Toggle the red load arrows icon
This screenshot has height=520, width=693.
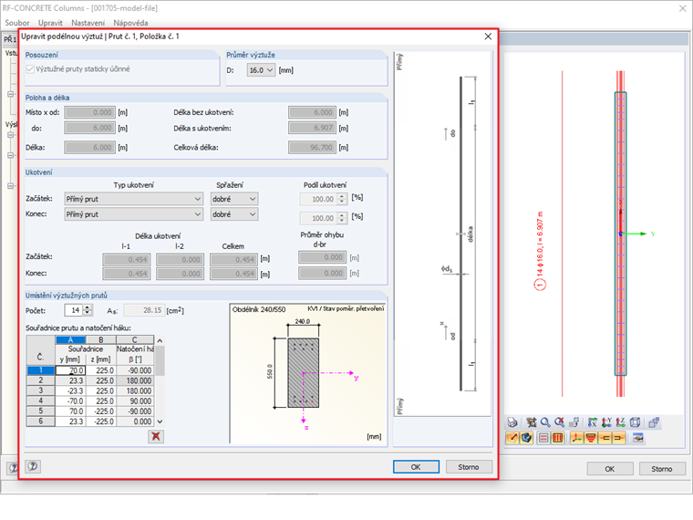point(591,438)
